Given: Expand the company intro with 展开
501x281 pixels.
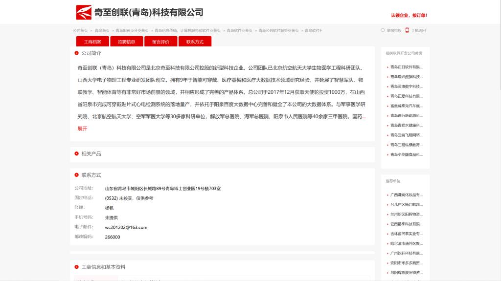Looking at the screenshot, I should click(82, 129).
